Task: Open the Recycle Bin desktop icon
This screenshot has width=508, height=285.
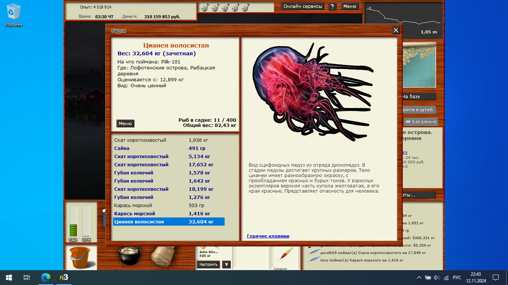Action: 14,15
